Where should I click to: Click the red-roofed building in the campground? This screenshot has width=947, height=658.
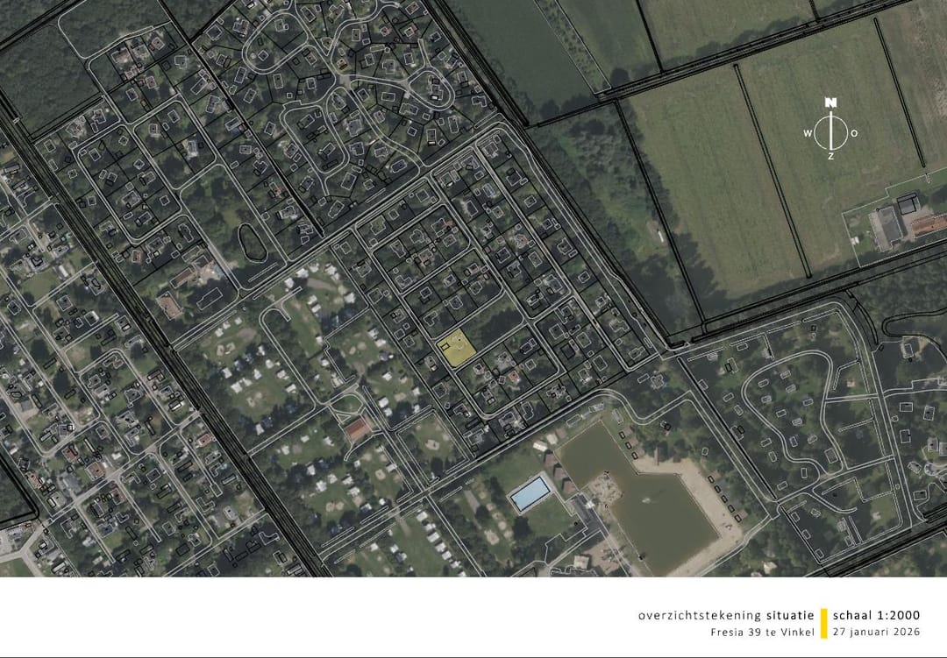pos(356,429)
